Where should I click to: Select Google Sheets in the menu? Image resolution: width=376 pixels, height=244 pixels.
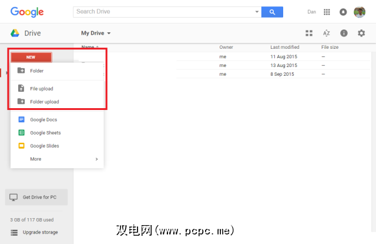click(x=57, y=133)
